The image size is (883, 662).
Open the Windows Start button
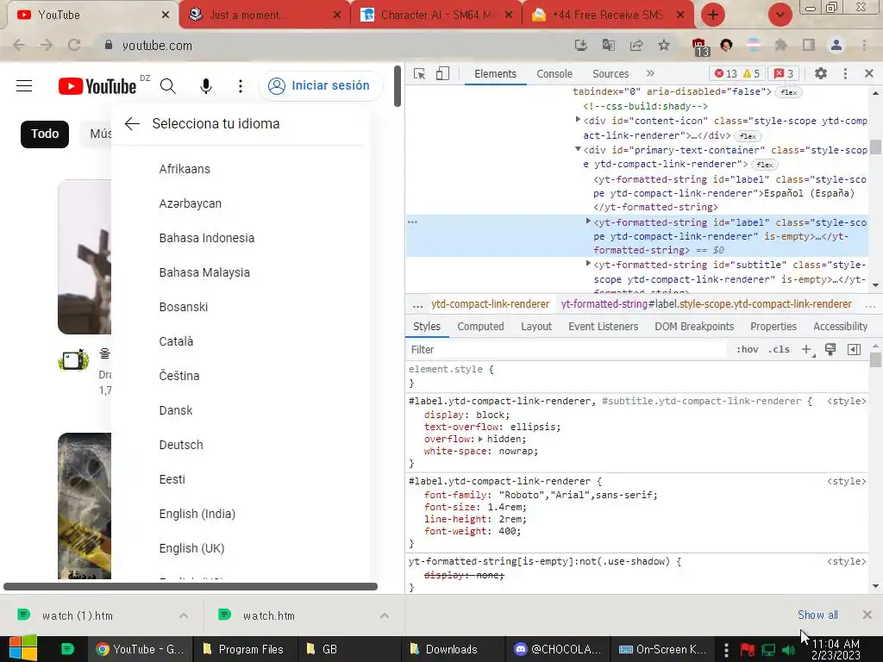point(23,649)
